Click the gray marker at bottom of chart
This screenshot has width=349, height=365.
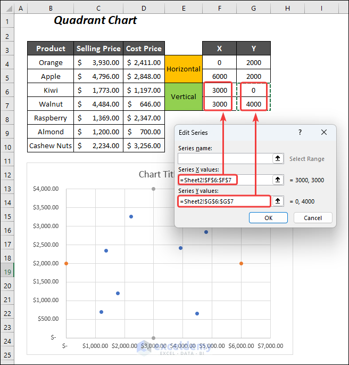click(153, 338)
